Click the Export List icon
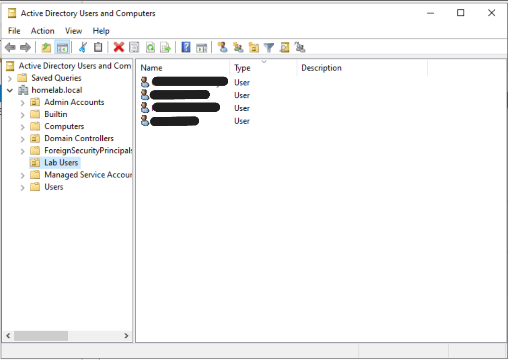The width and height of the screenshot is (508, 360). click(166, 47)
